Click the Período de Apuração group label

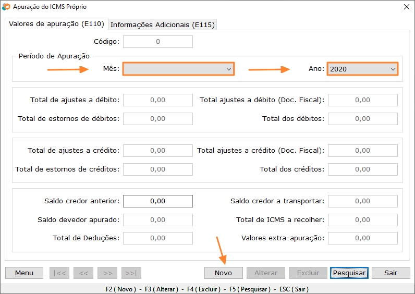(x=54, y=56)
